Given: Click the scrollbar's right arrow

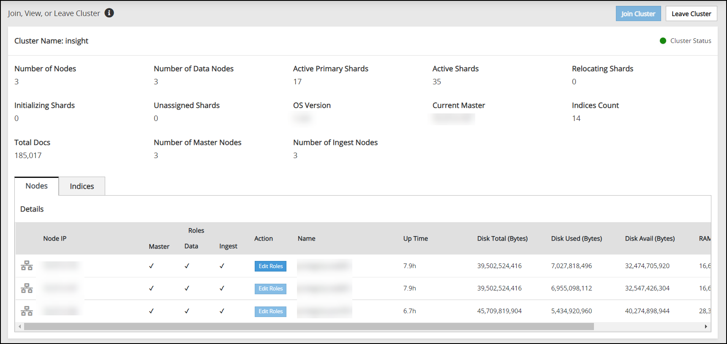Looking at the screenshot, I should click(706, 327).
